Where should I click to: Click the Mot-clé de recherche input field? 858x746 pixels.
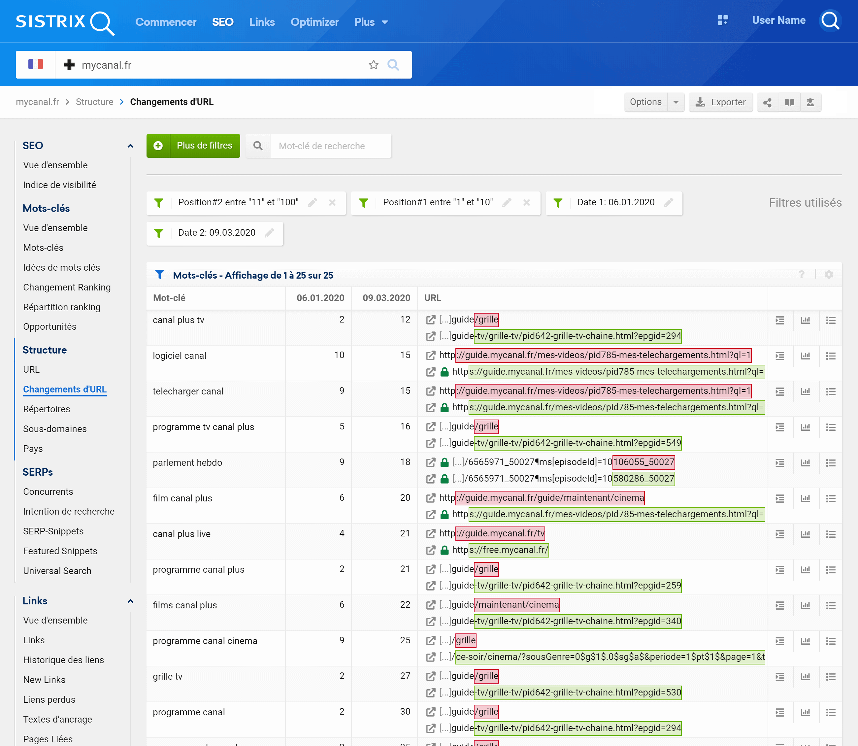tap(330, 146)
